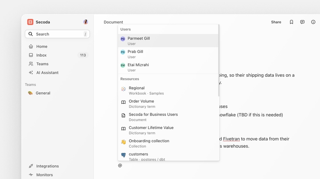Screen dimensions: 320x179
Task: Click the bookmark icon in header
Action: pos(291,22)
